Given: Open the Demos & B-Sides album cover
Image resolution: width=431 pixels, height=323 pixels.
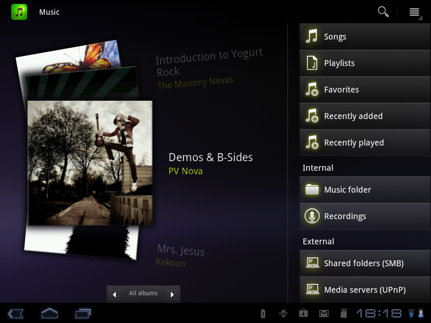Looking at the screenshot, I should point(90,163).
